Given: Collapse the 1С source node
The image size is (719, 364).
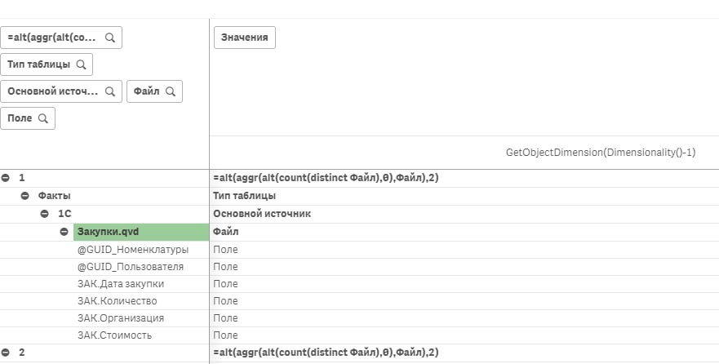Looking at the screenshot, I should (45, 214).
